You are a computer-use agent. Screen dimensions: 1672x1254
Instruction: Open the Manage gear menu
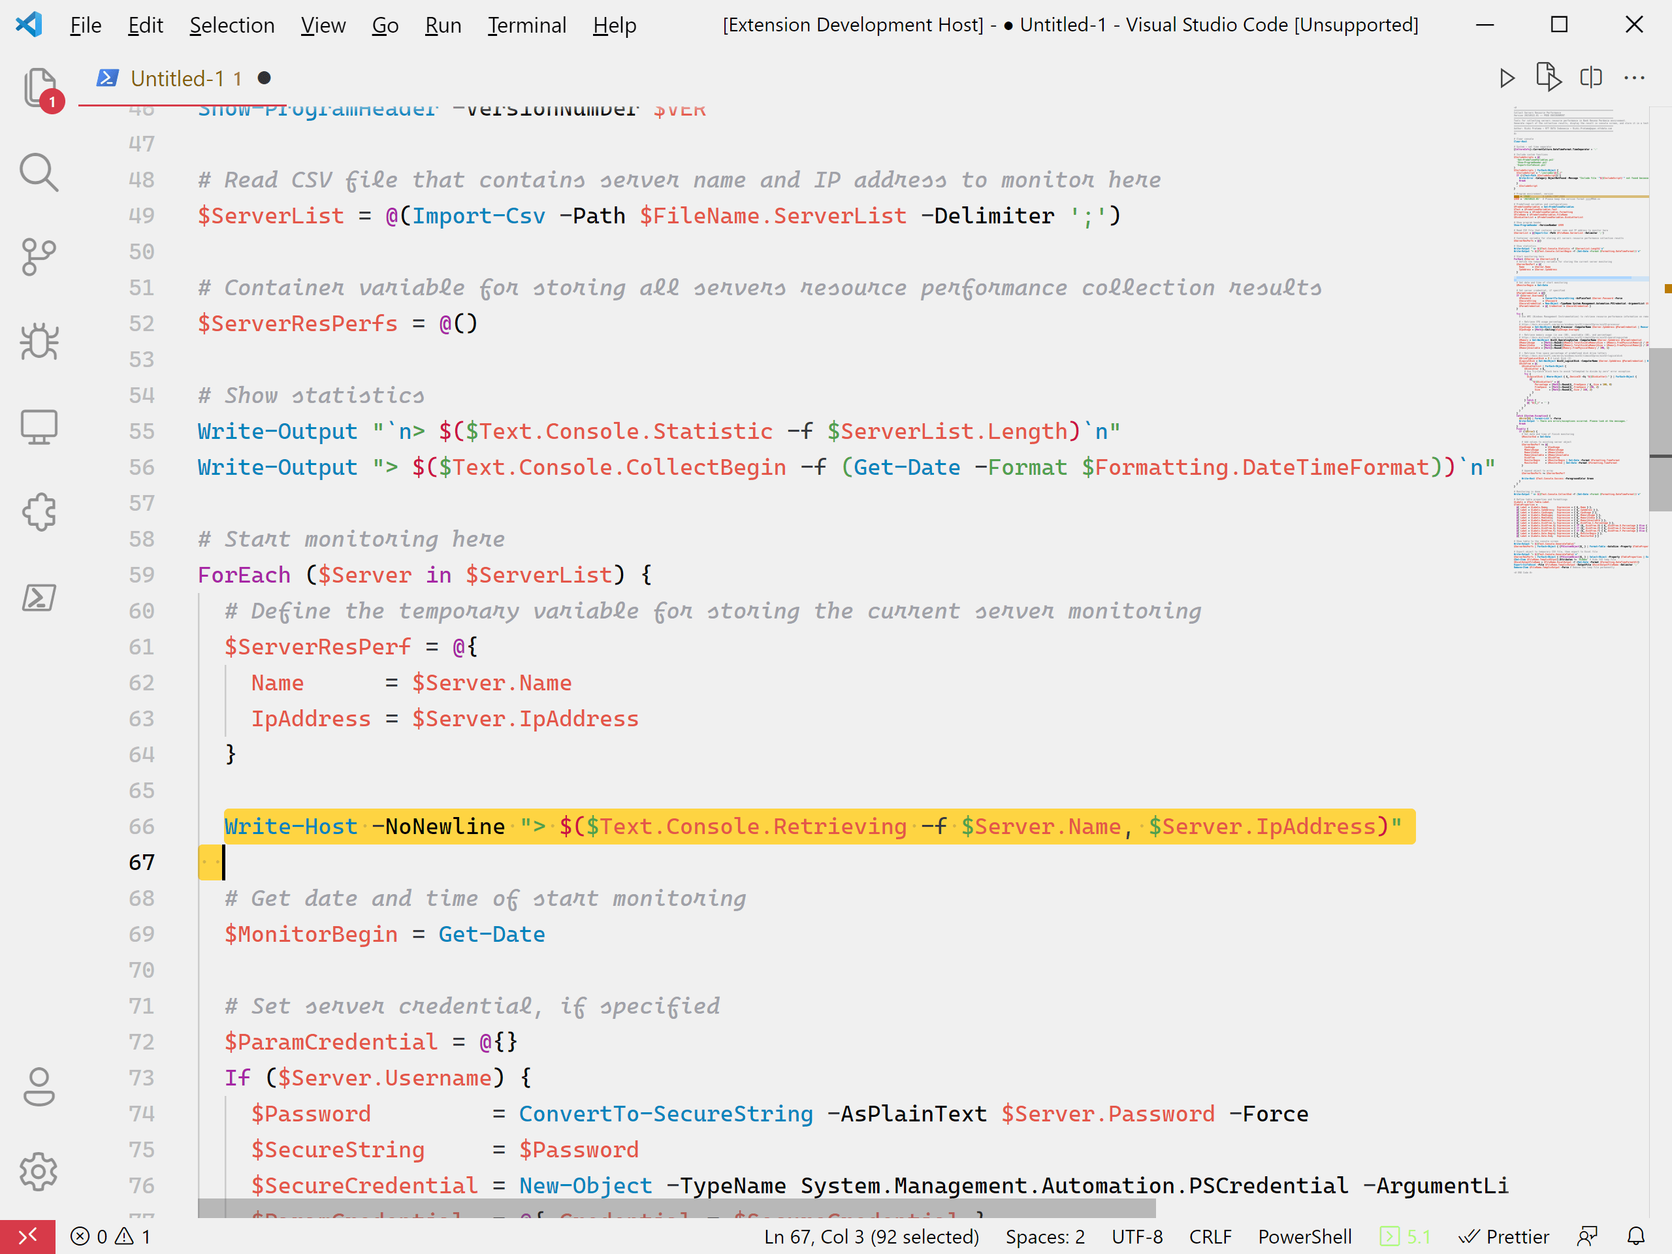coord(39,1172)
